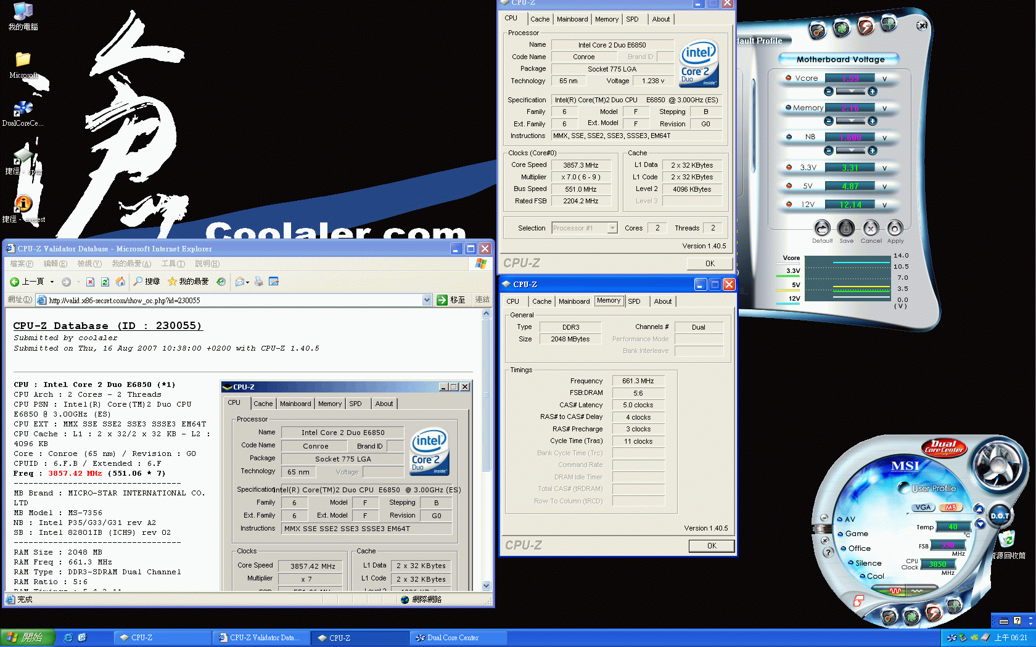Switch to the Cache tab in the top CPU-Z window
The width and height of the screenshot is (1036, 647).
(x=540, y=19)
